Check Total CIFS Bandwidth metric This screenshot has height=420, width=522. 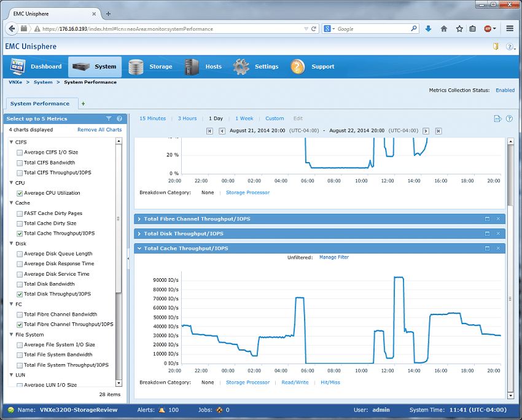pos(20,163)
